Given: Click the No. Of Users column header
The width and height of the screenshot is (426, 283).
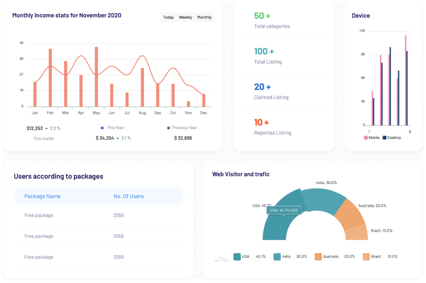Looking at the screenshot, I should [x=128, y=196].
